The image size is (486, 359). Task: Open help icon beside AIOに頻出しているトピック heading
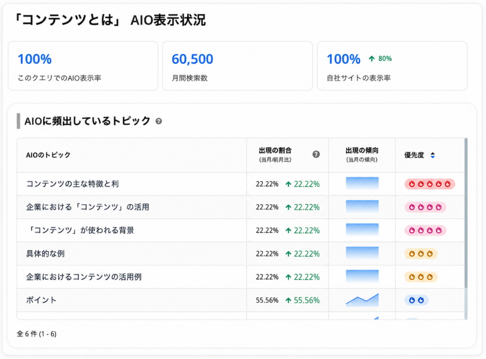[159, 121]
